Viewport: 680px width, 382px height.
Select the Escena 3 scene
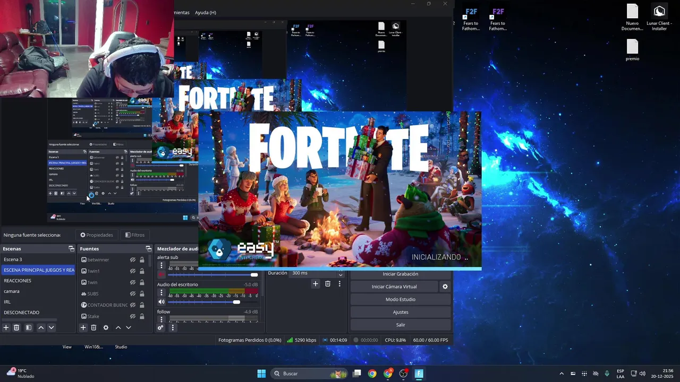point(38,259)
